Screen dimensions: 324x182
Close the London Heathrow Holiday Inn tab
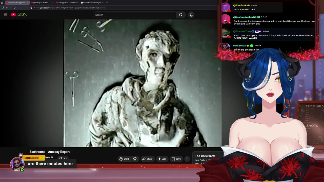pyautogui.click(x=103, y=3)
